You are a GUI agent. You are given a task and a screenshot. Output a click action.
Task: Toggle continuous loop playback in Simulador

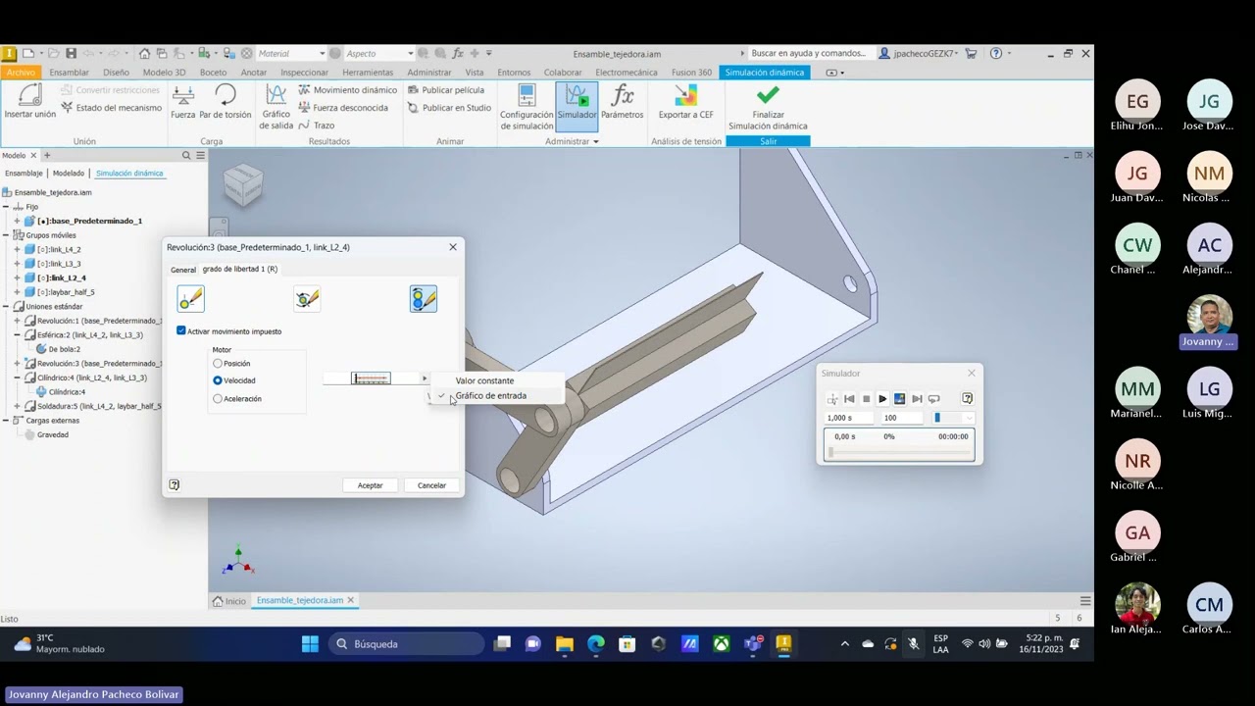click(x=933, y=399)
